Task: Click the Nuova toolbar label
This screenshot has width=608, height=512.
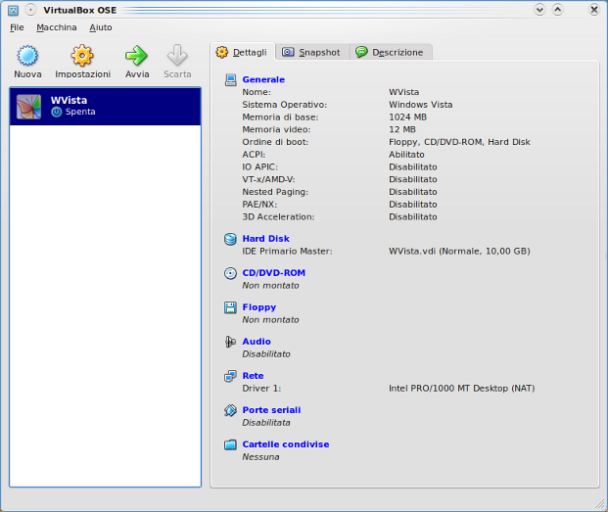Action: (27, 74)
